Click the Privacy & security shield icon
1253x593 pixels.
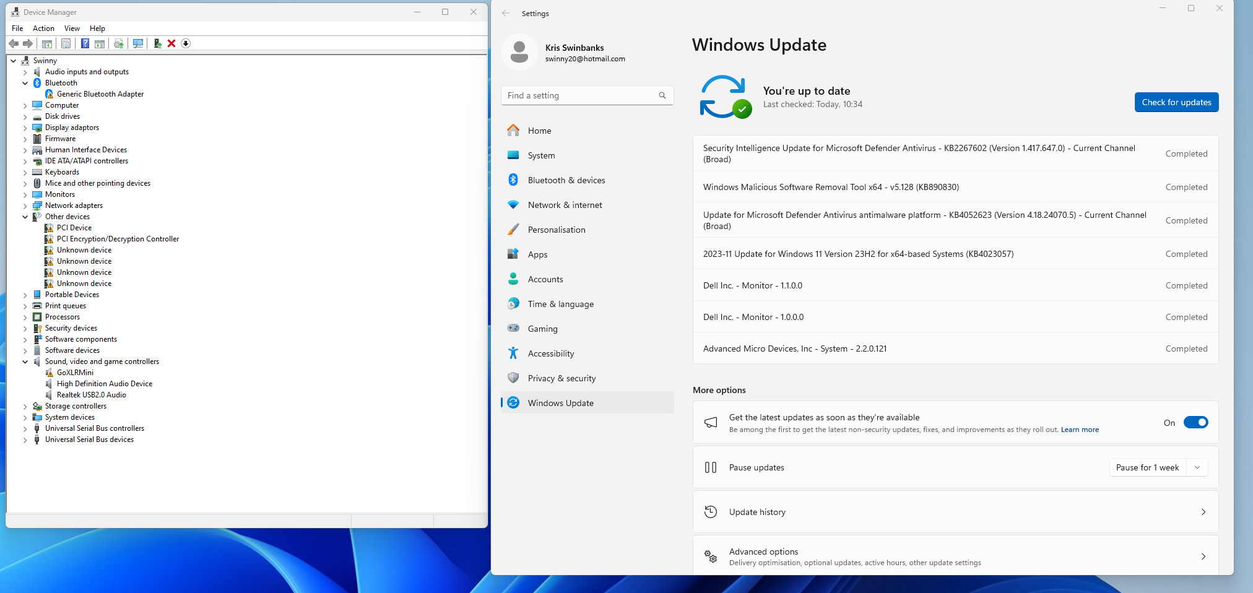point(513,378)
